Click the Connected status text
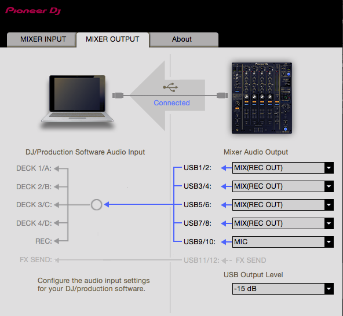Viewport: 343px width, 316px height. pyautogui.click(x=171, y=102)
